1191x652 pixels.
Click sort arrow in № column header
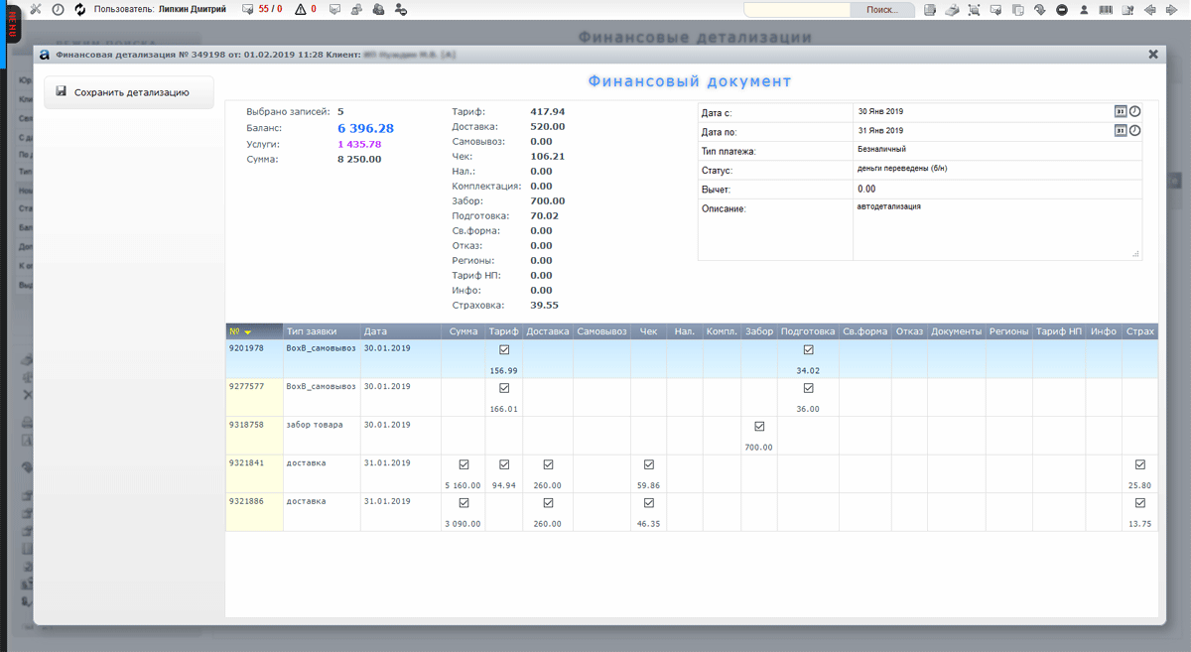click(248, 332)
